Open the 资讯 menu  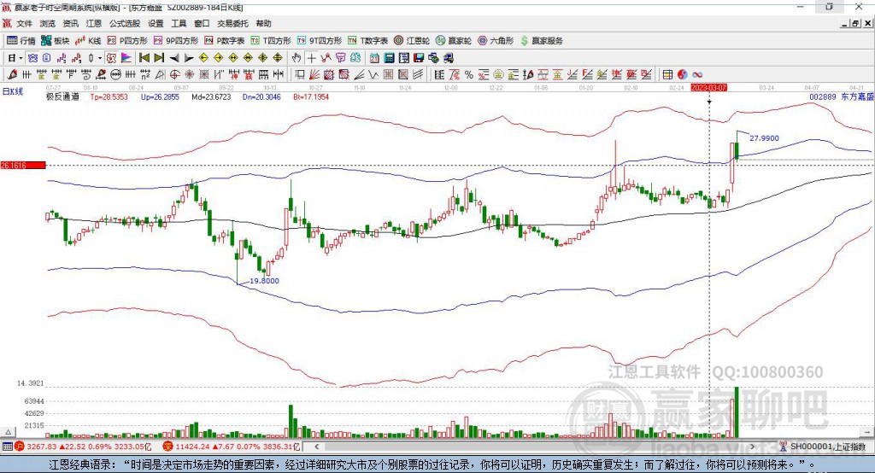pyautogui.click(x=70, y=23)
